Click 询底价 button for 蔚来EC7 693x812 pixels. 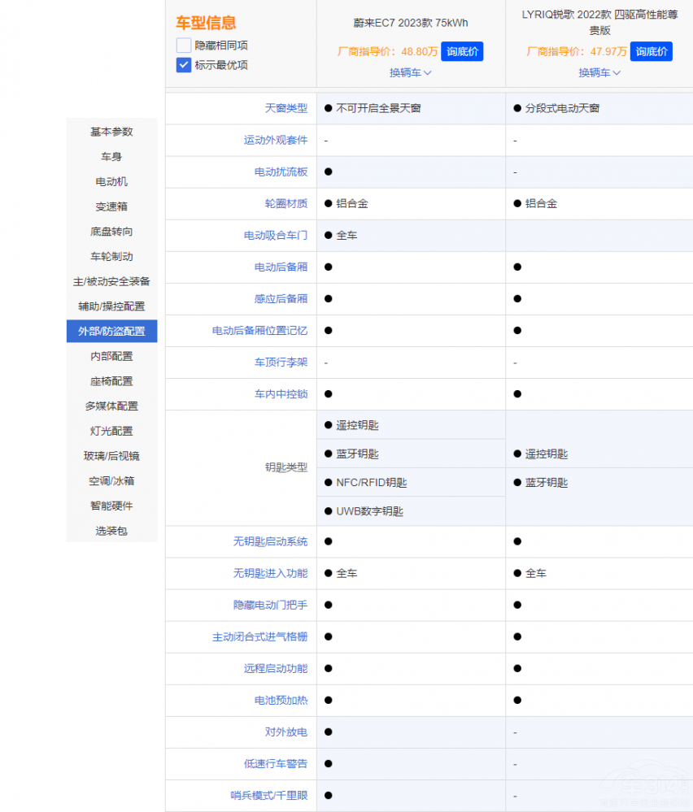[x=462, y=51]
